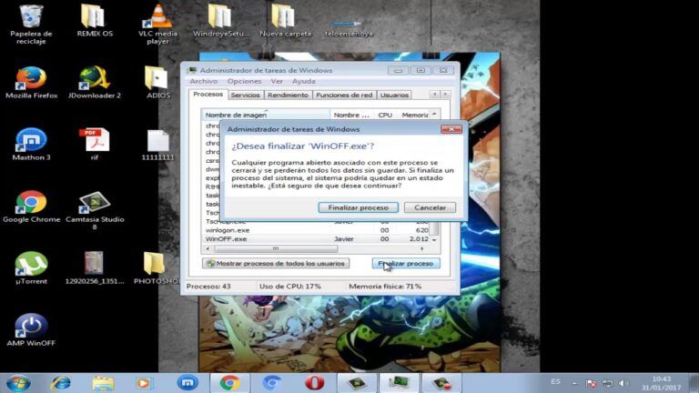This screenshot has width=699, height=393.
Task: Click Opera icon in taskbar
Action: (314, 382)
